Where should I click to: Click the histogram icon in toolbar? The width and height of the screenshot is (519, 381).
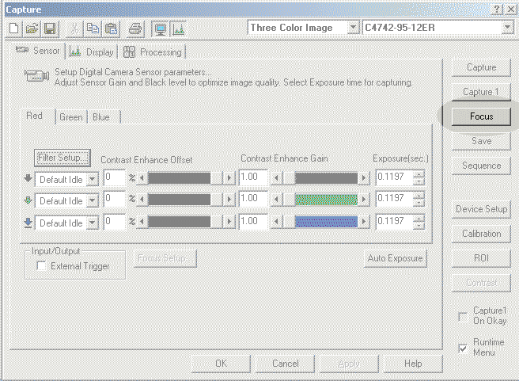[178, 29]
